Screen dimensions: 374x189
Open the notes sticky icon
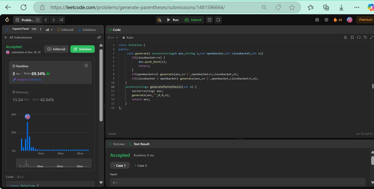[x=218, y=20]
